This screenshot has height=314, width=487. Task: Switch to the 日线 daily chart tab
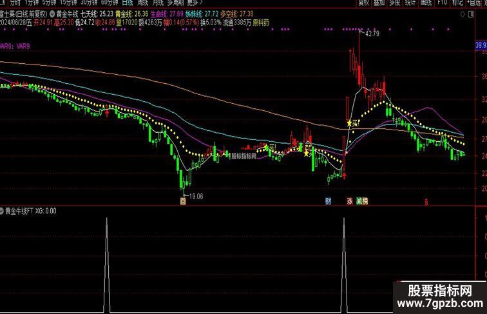(x=128, y=3)
